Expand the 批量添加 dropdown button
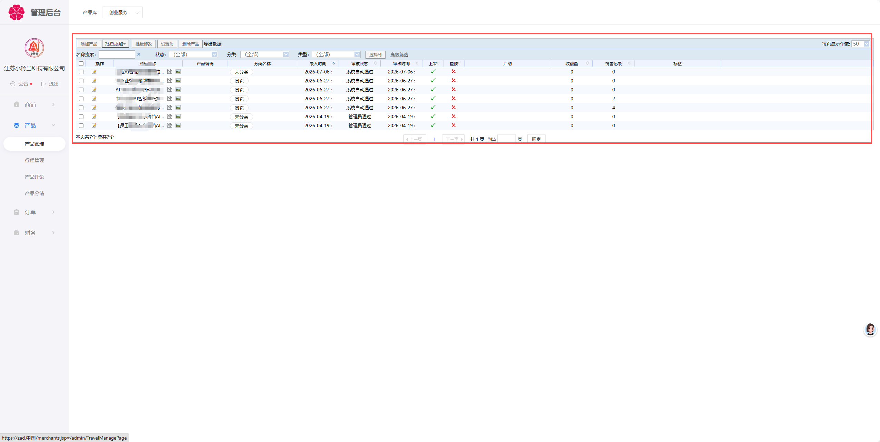The width and height of the screenshot is (880, 442). [116, 44]
